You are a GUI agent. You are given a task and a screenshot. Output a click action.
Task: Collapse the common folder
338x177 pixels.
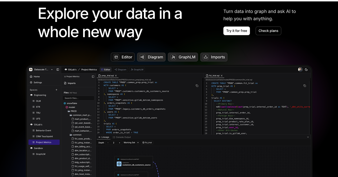click(x=75, y=135)
